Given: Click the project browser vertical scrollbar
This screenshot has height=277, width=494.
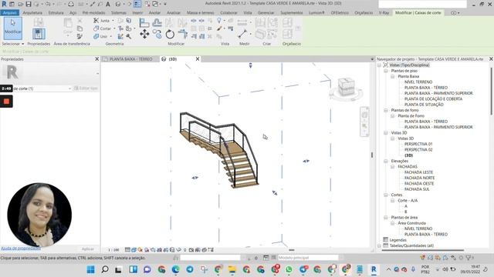Looking at the screenshot, I should pyautogui.click(x=491, y=91).
